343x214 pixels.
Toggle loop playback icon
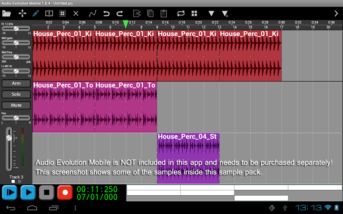[x=180, y=13]
